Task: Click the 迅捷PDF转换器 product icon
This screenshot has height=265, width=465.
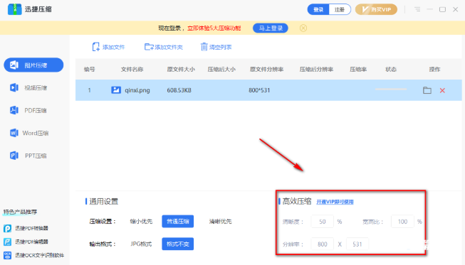Action: click(x=7, y=228)
